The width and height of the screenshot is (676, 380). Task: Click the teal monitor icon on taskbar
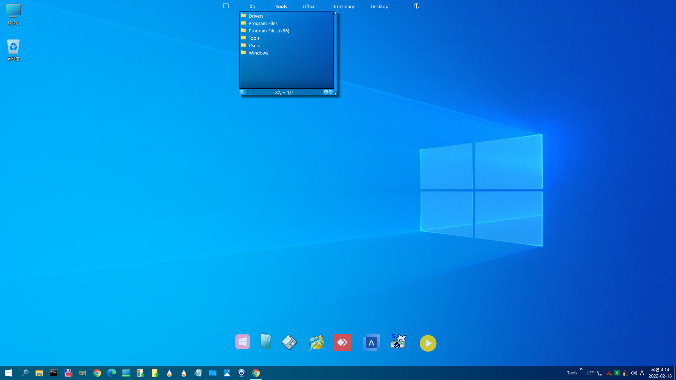point(126,373)
